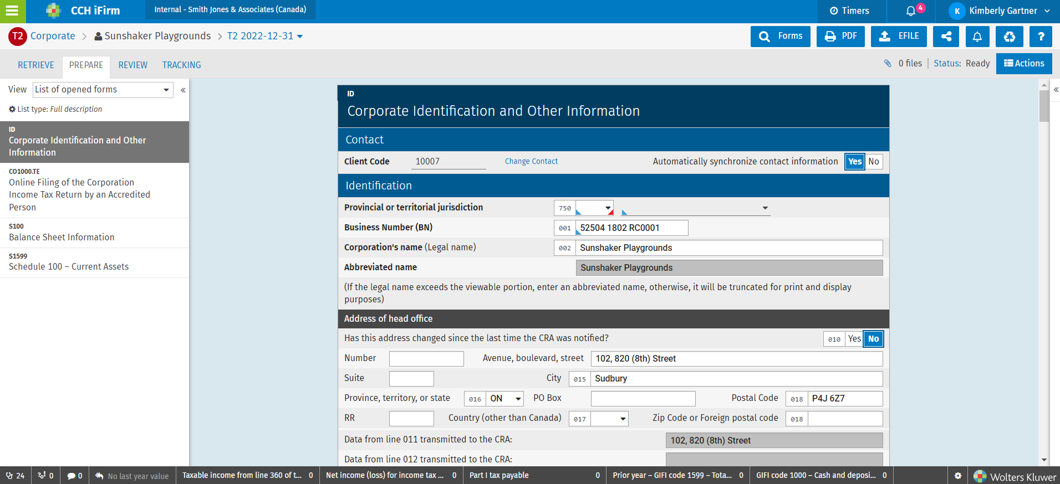
Task: Select Yes for address changed question
Action: pyautogui.click(x=854, y=339)
